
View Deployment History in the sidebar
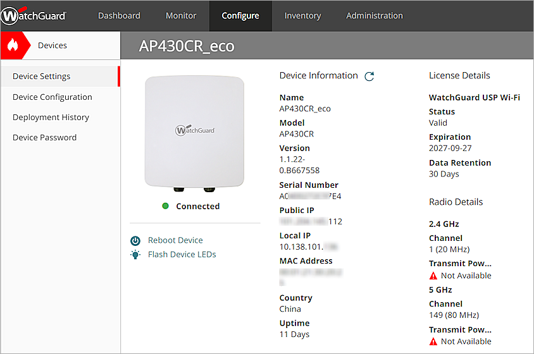(x=51, y=118)
